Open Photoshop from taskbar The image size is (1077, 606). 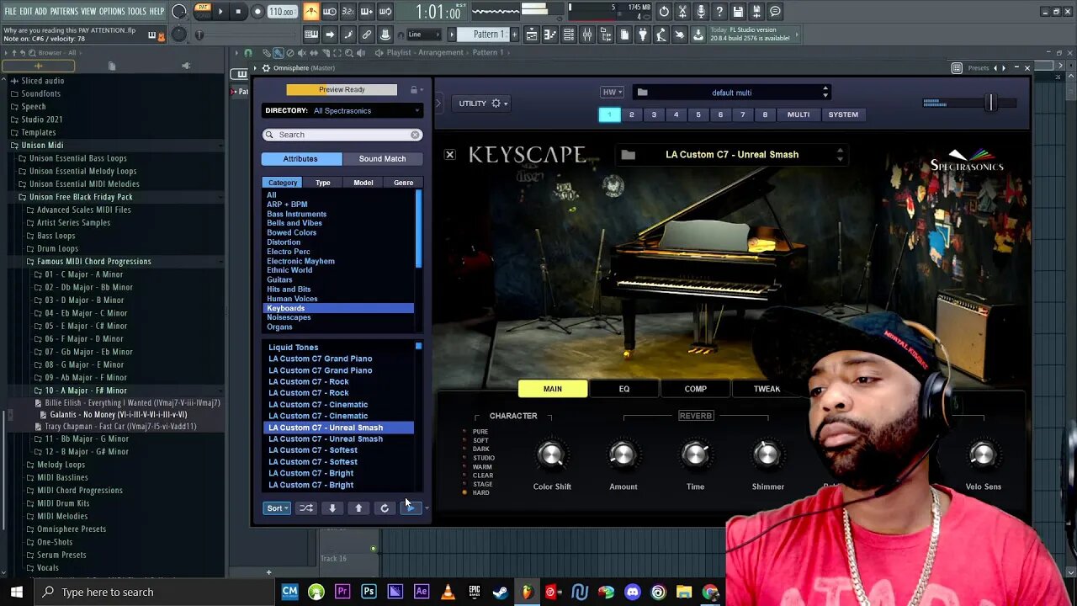(369, 592)
